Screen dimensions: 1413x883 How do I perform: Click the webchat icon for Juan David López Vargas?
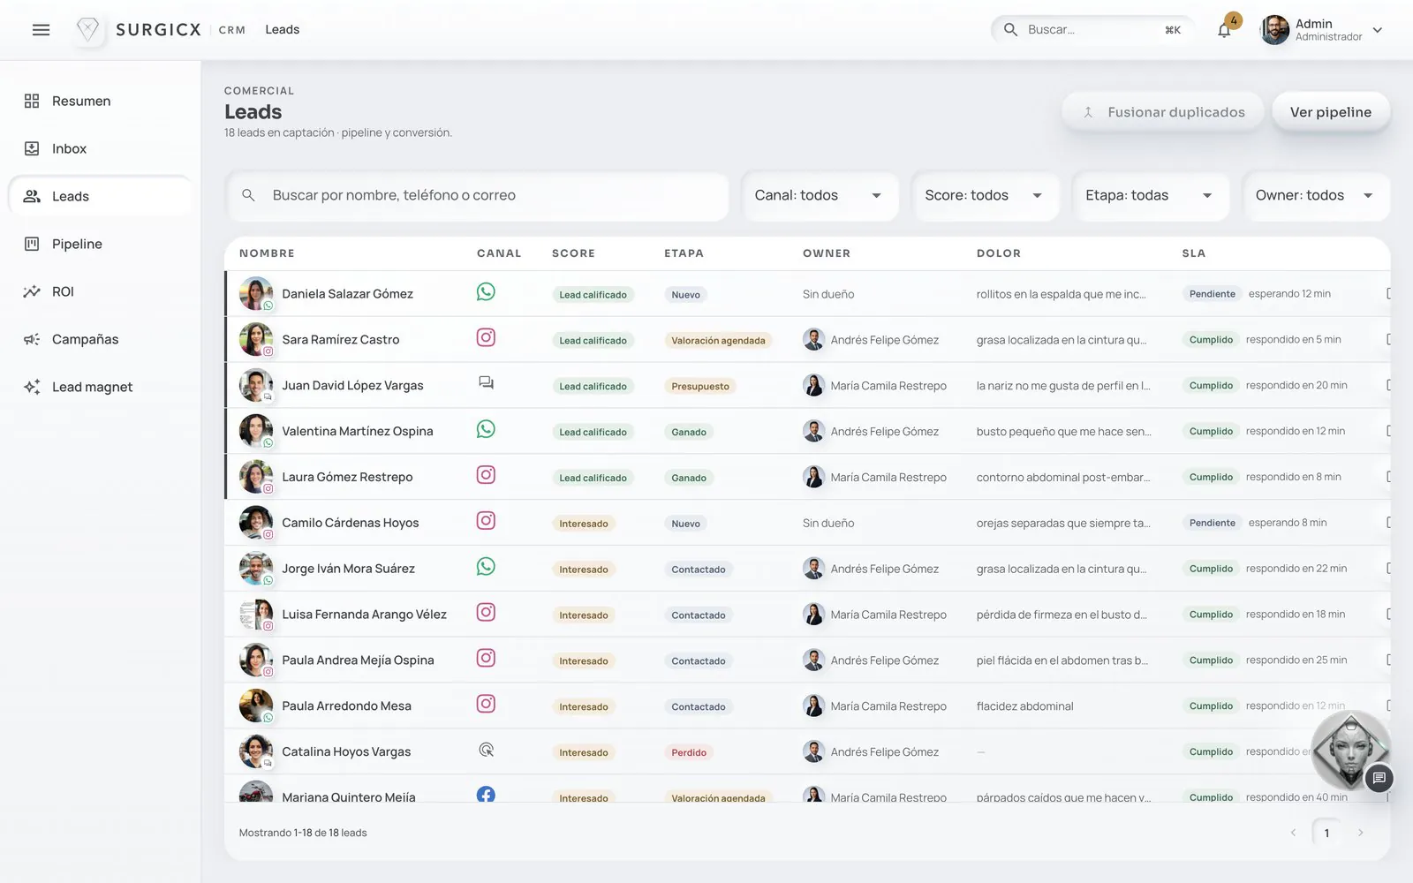point(486,383)
